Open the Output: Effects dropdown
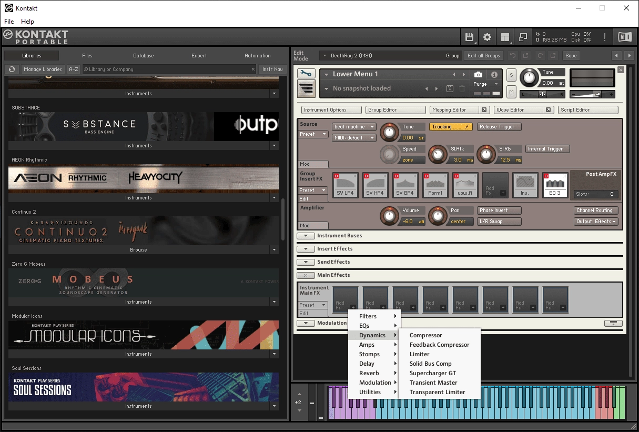Screen dimensions: 639x432 click(596, 222)
